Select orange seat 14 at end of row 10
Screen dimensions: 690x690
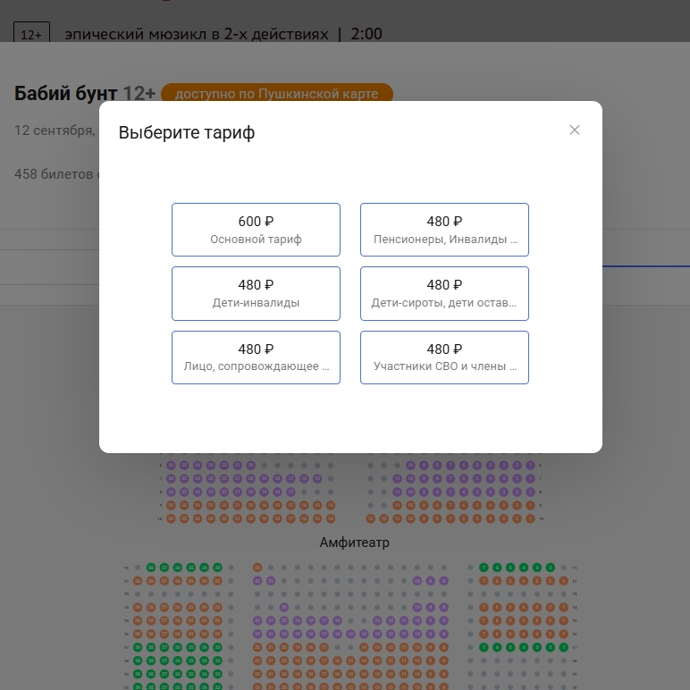point(331,518)
